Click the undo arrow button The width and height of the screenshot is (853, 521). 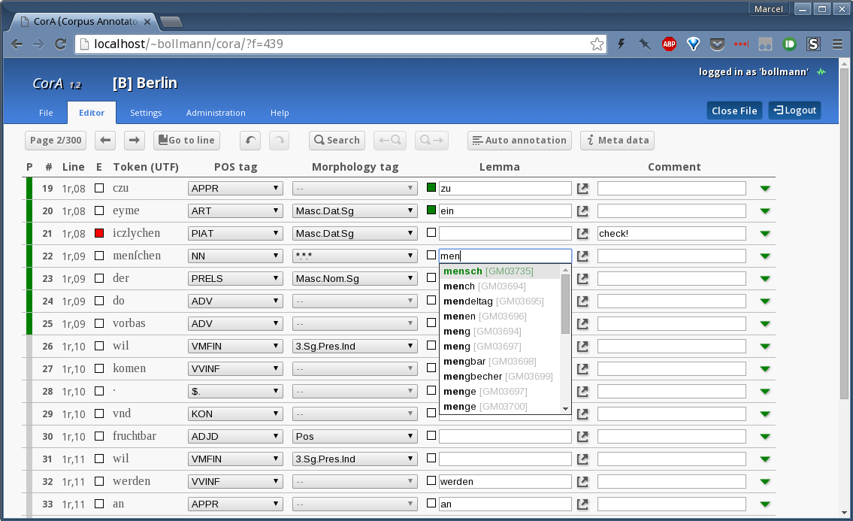click(x=250, y=140)
